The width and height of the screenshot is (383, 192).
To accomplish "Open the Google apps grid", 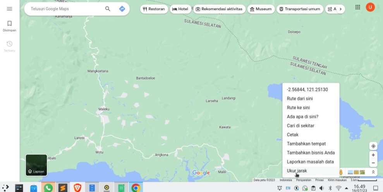I will 357,7.
